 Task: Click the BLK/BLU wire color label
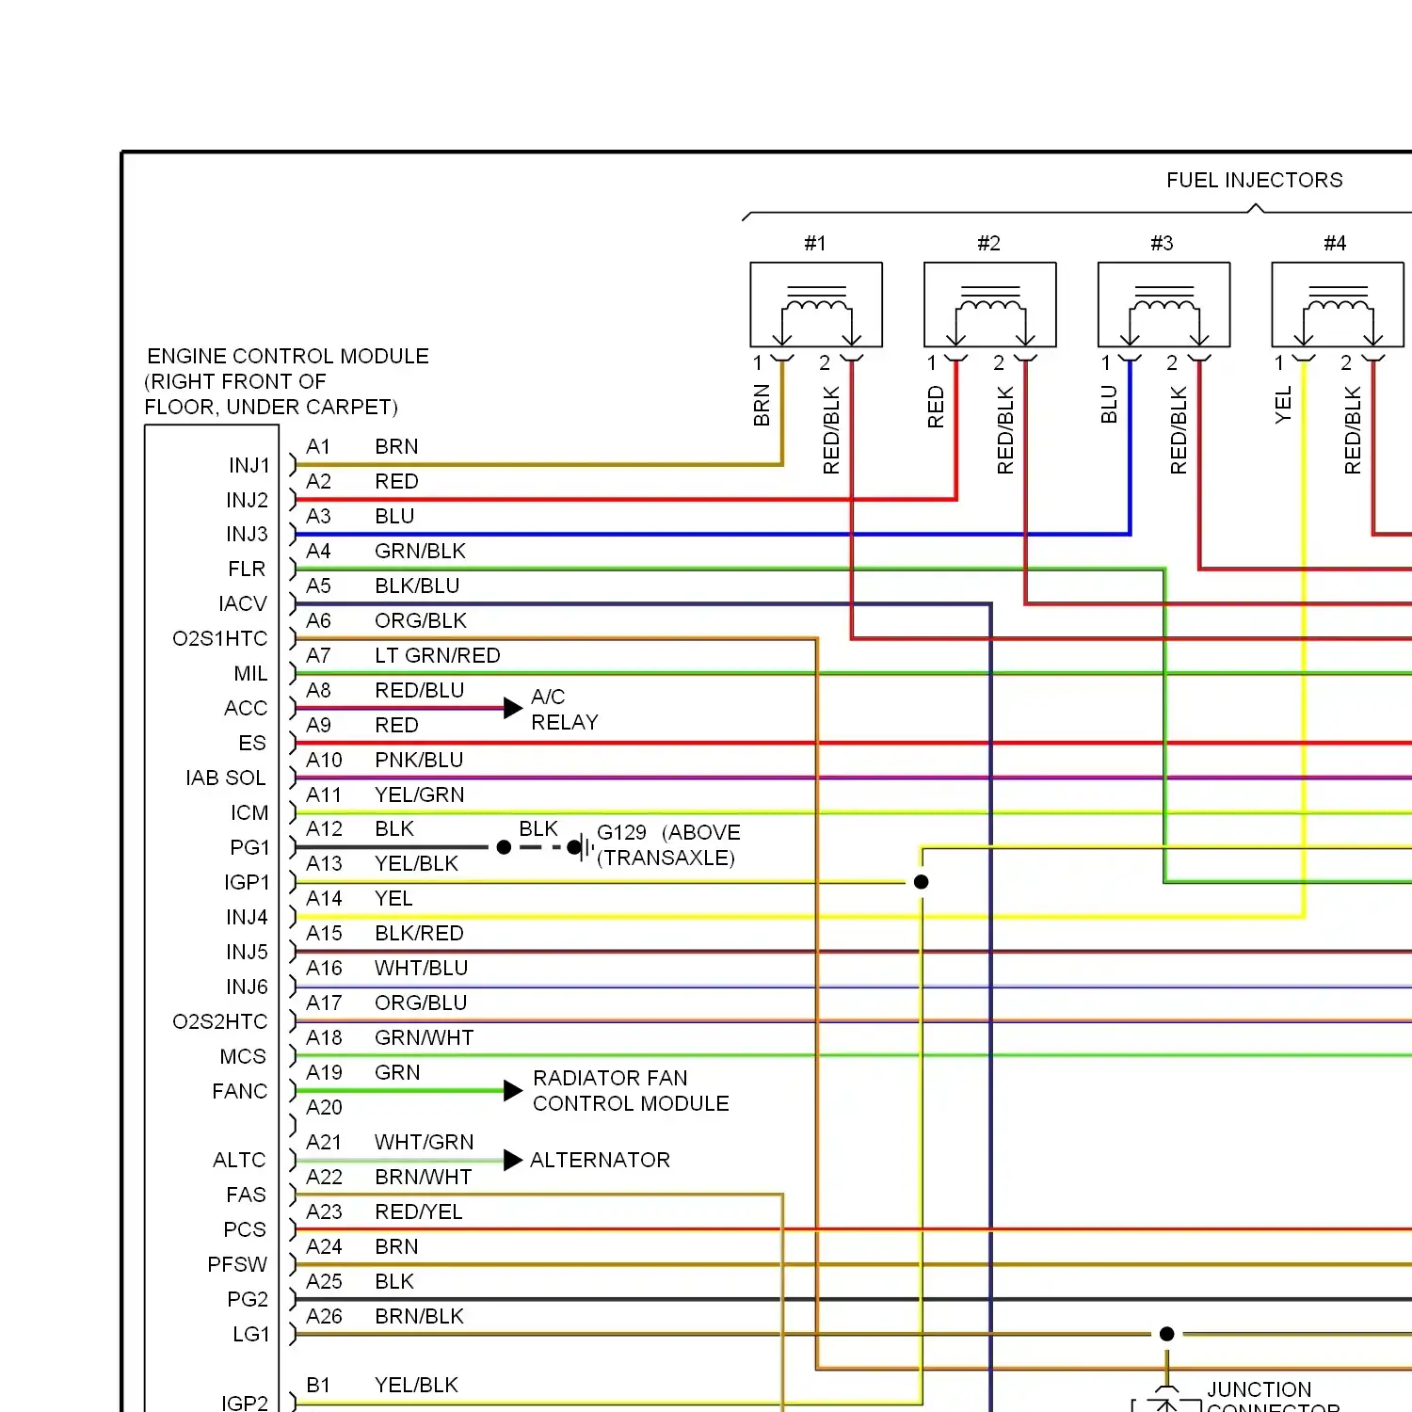pos(417,586)
